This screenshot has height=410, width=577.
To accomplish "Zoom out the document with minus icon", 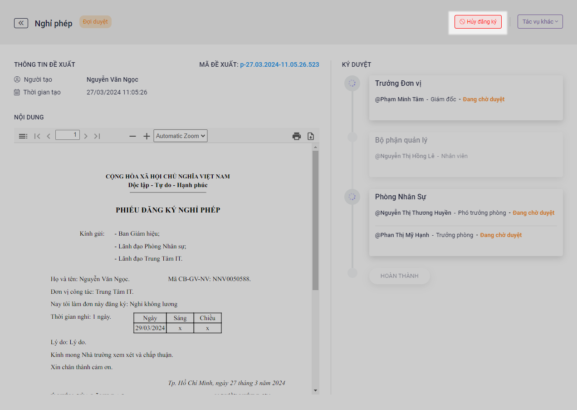I will coord(132,136).
